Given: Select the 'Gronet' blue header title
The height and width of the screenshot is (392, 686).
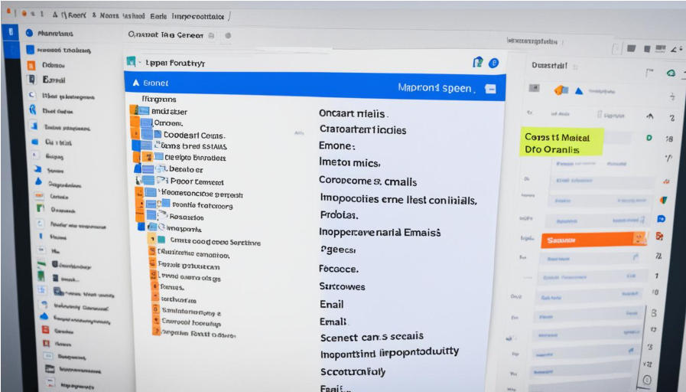Looking at the screenshot, I should tap(156, 83).
